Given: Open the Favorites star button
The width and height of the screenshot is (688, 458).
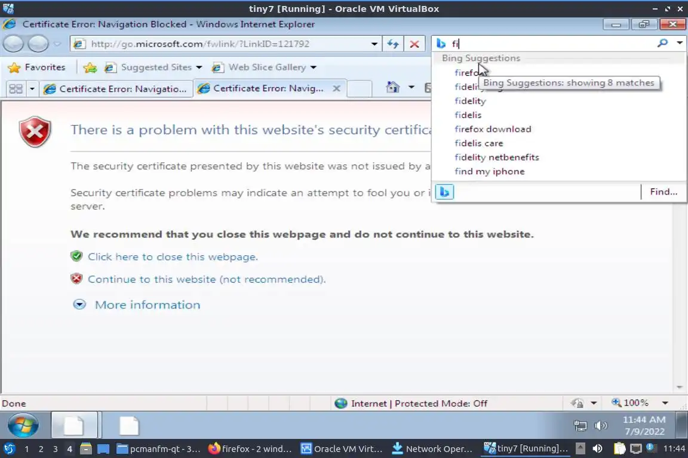Looking at the screenshot, I should [37, 67].
